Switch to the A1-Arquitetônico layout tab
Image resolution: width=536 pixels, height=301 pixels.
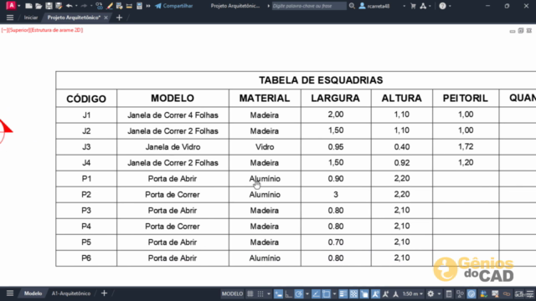click(x=71, y=293)
